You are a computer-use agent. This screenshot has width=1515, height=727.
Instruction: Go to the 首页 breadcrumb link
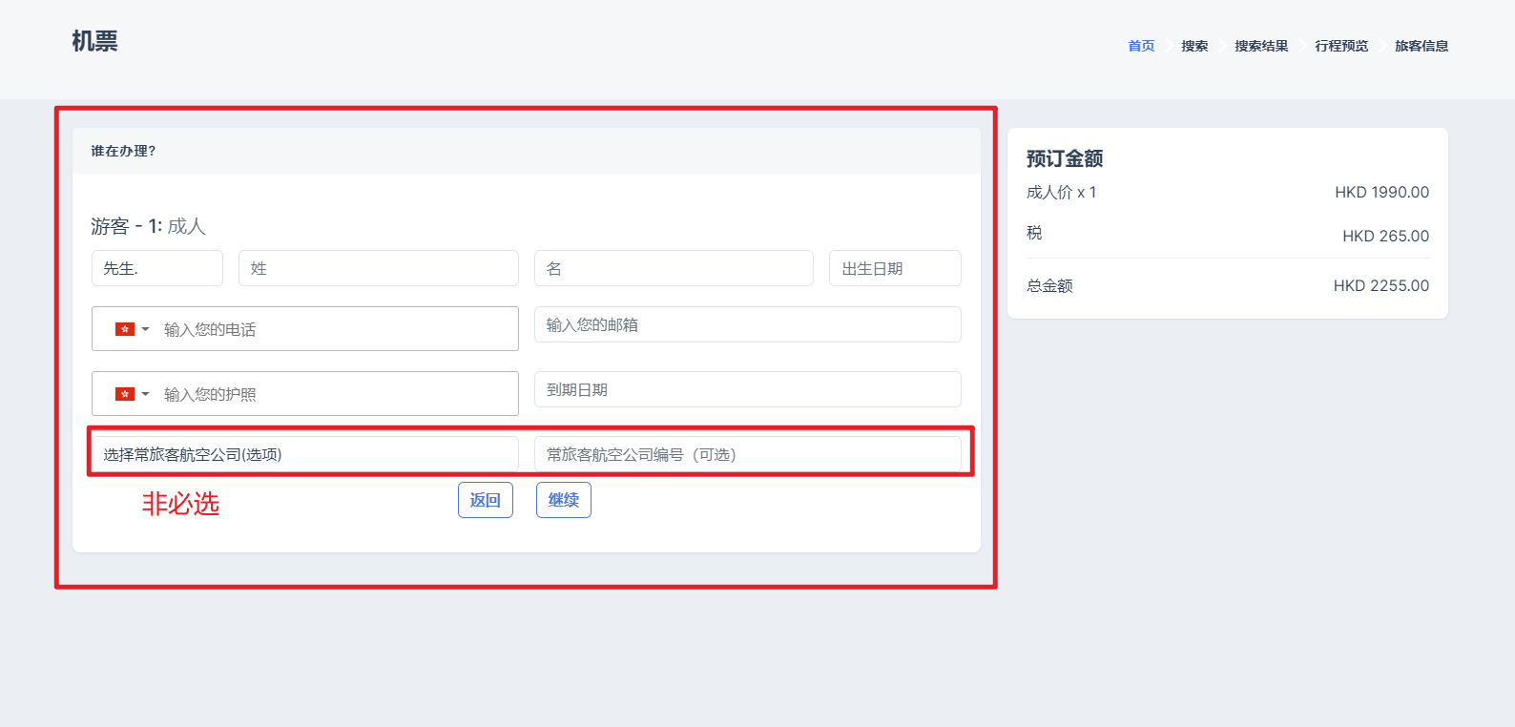point(1141,46)
